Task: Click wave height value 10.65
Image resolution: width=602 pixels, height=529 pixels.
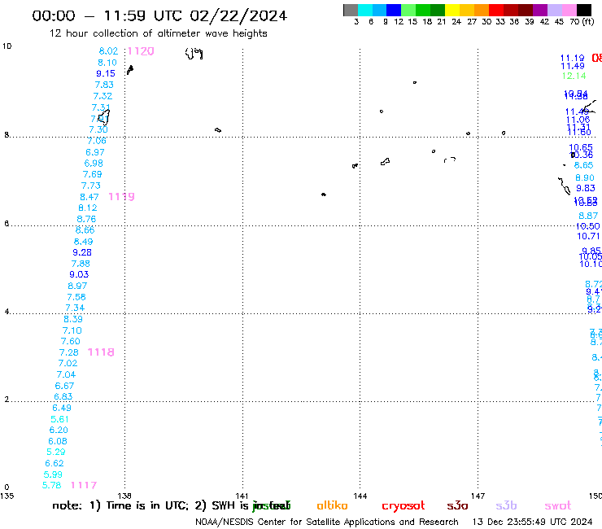Action: point(581,147)
